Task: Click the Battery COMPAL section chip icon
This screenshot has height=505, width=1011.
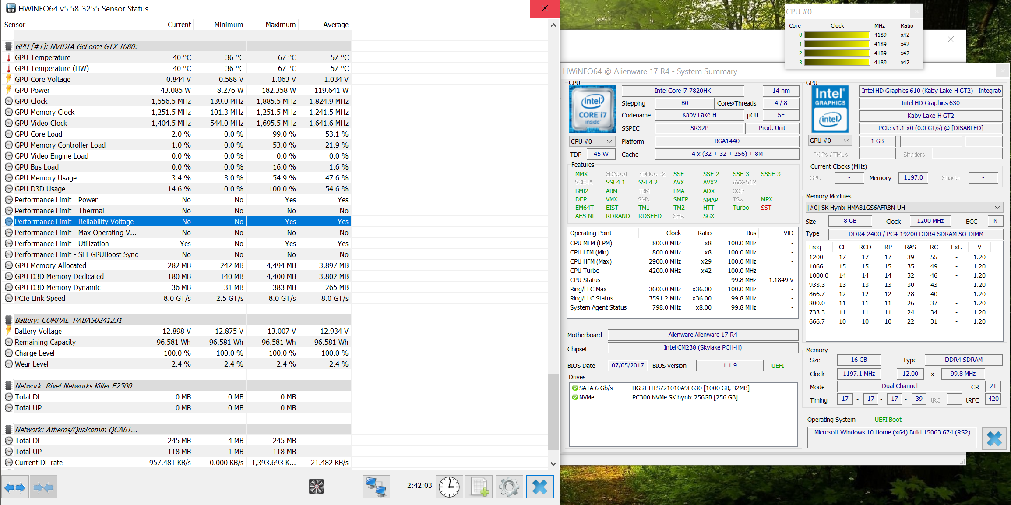Action: pyautogui.click(x=8, y=320)
